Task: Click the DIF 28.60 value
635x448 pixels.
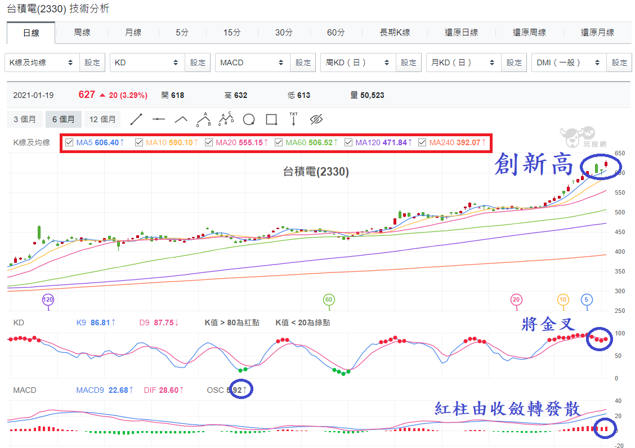Action: click(x=164, y=390)
